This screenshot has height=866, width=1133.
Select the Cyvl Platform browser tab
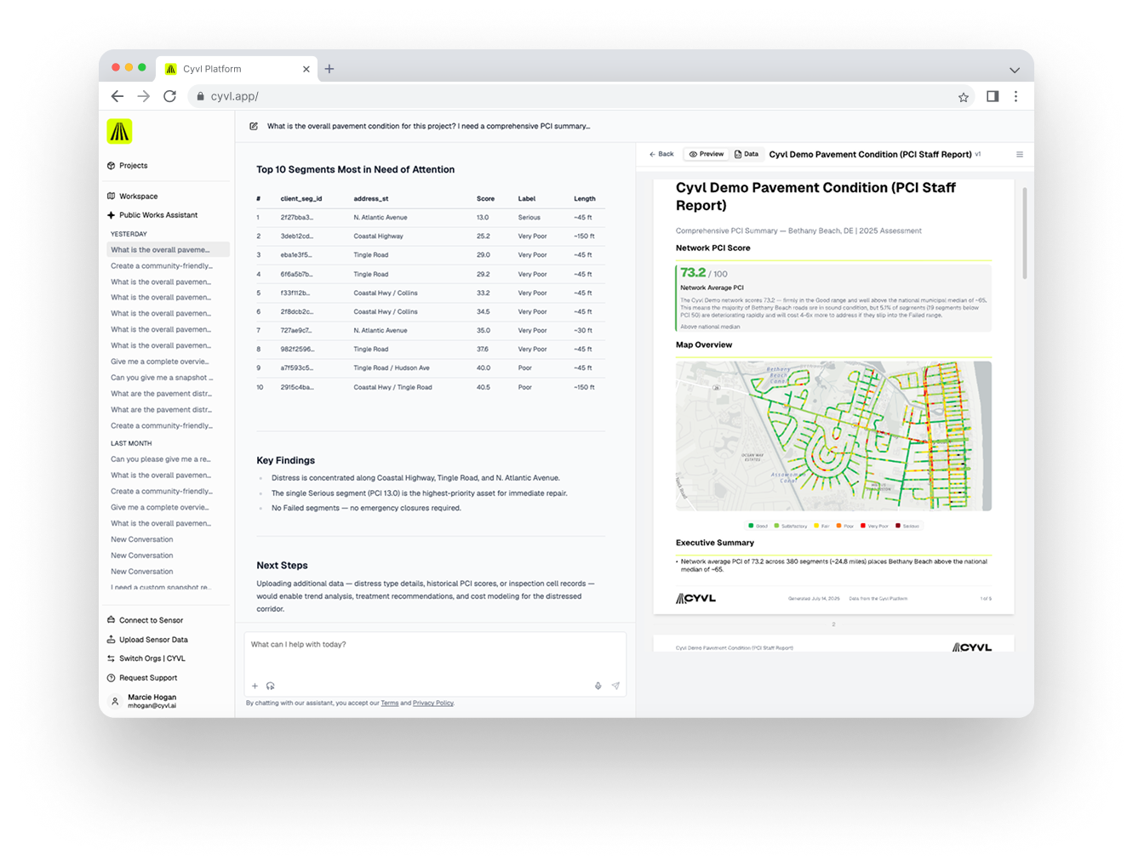click(237, 69)
